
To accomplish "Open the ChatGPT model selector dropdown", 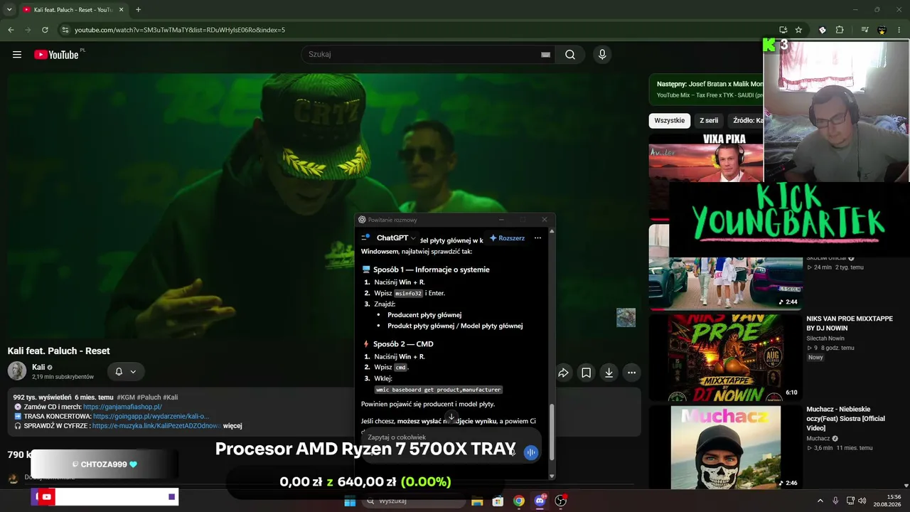I will pos(396,238).
